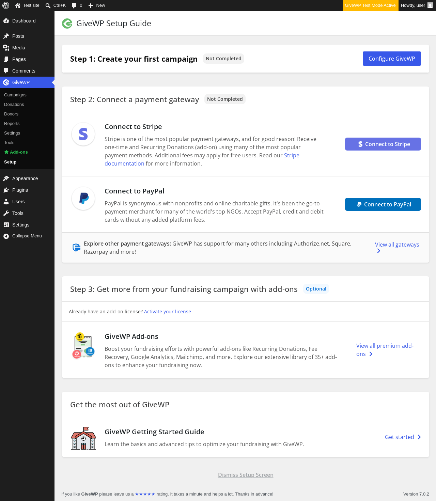
Task: Click the Activate your license link
Action: (167, 312)
